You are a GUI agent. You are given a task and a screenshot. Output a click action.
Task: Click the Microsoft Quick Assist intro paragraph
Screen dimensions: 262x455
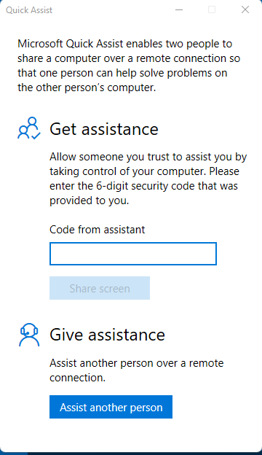click(129, 66)
